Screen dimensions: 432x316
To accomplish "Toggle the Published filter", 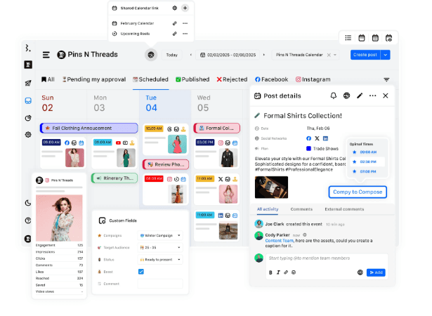I will pyautogui.click(x=192, y=80).
